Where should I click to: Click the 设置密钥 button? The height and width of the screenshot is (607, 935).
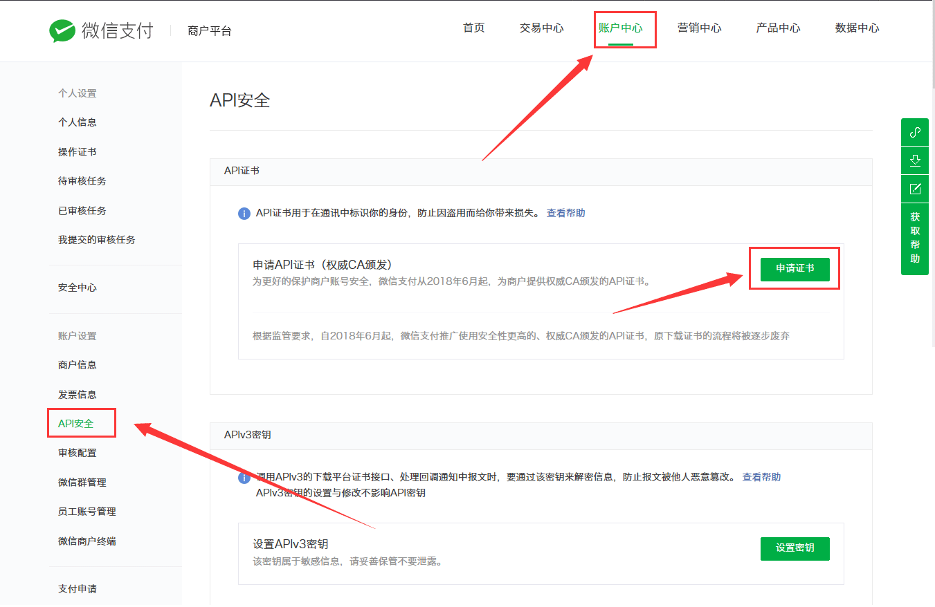[795, 548]
